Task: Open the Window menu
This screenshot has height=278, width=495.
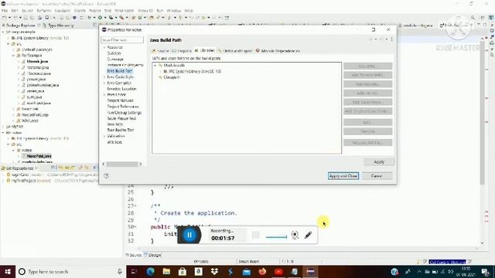Action: pyautogui.click(x=173, y=11)
